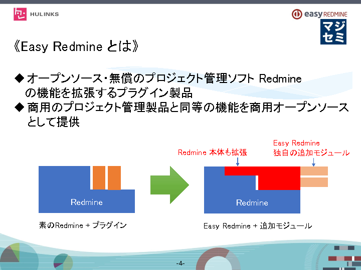Click the pink HULINKS logo icon

tap(21, 14)
